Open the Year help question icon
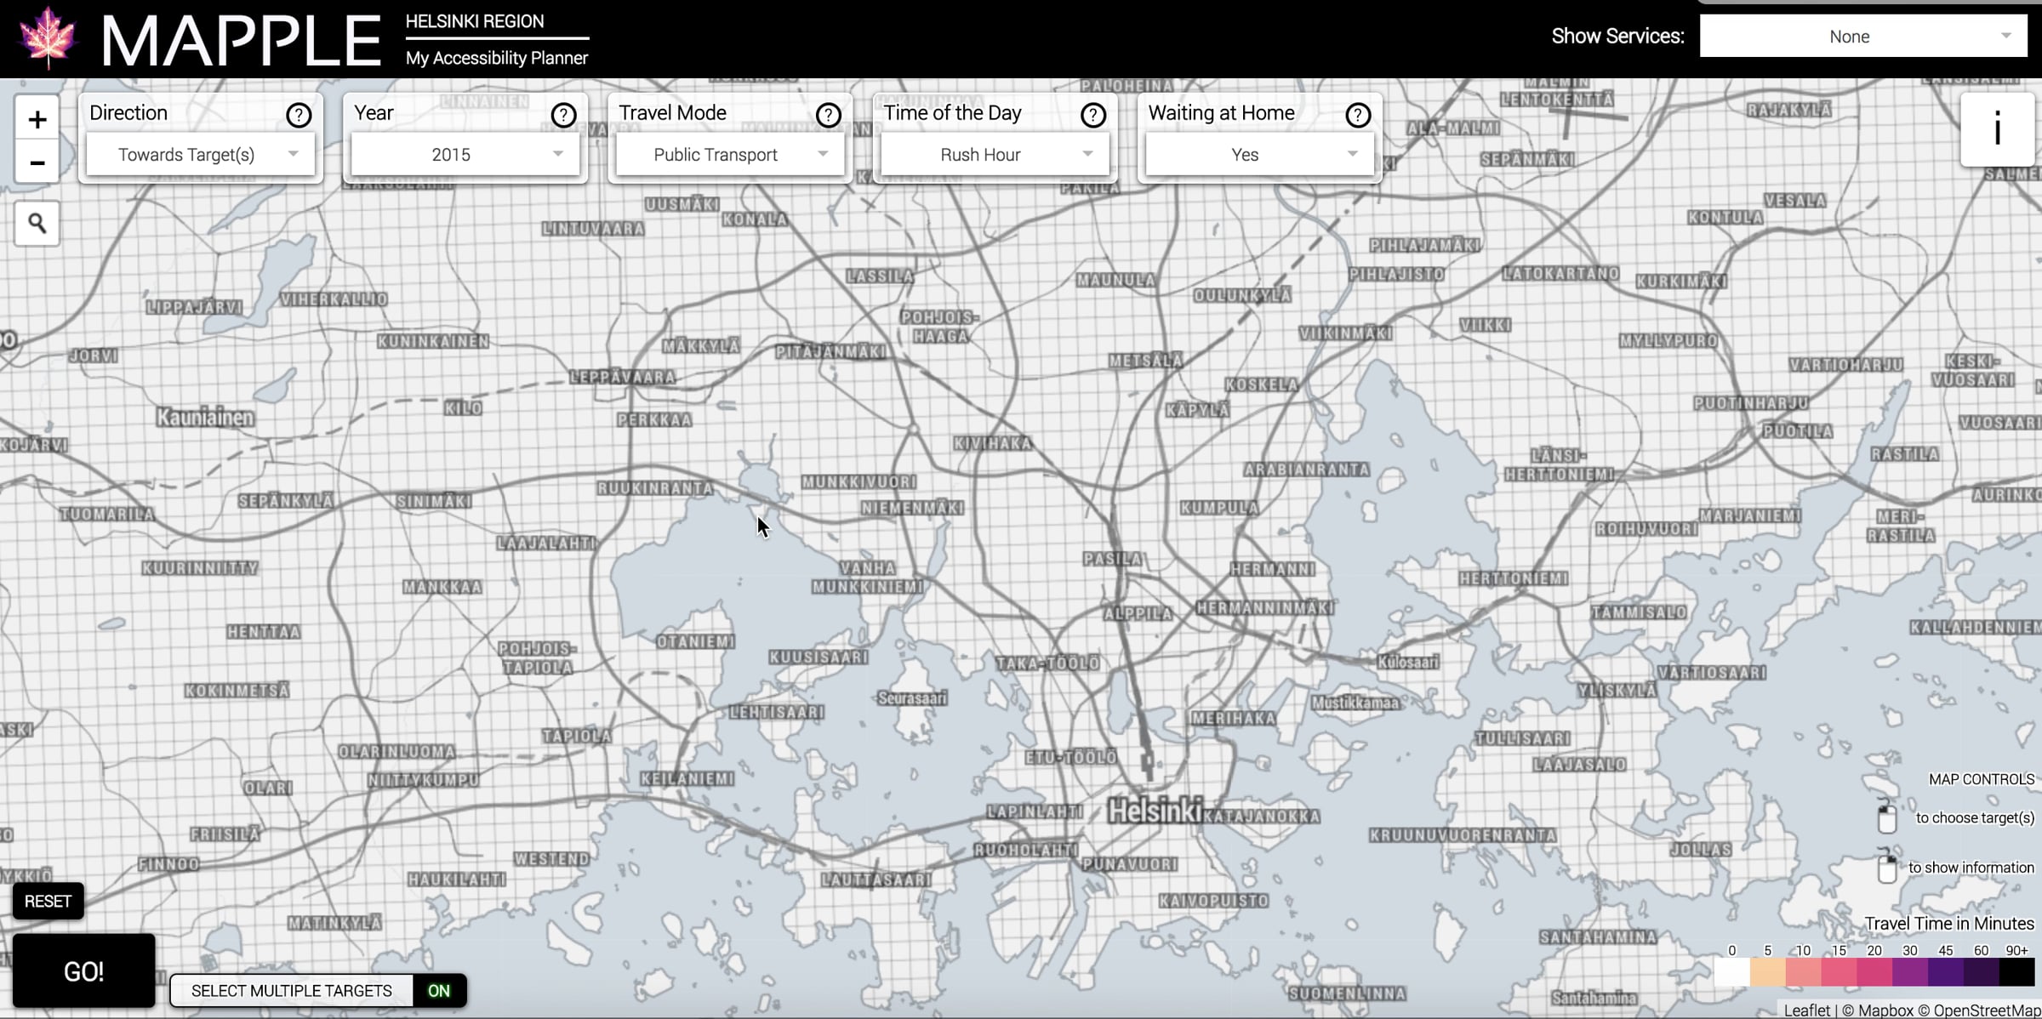 coord(563,115)
